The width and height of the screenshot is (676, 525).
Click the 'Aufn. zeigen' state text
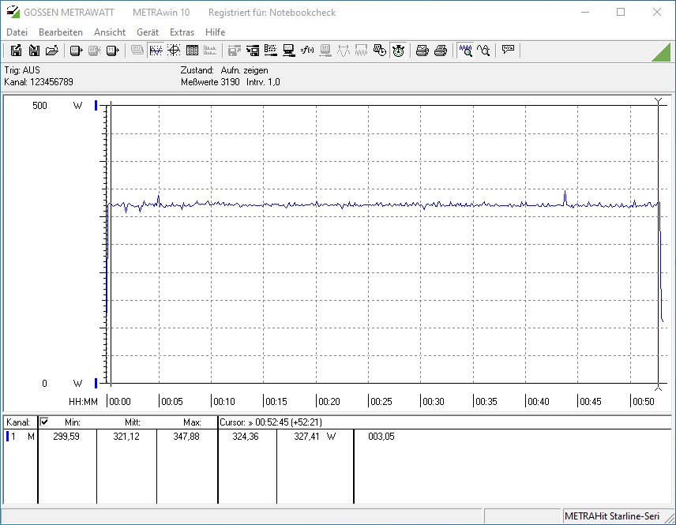(245, 70)
